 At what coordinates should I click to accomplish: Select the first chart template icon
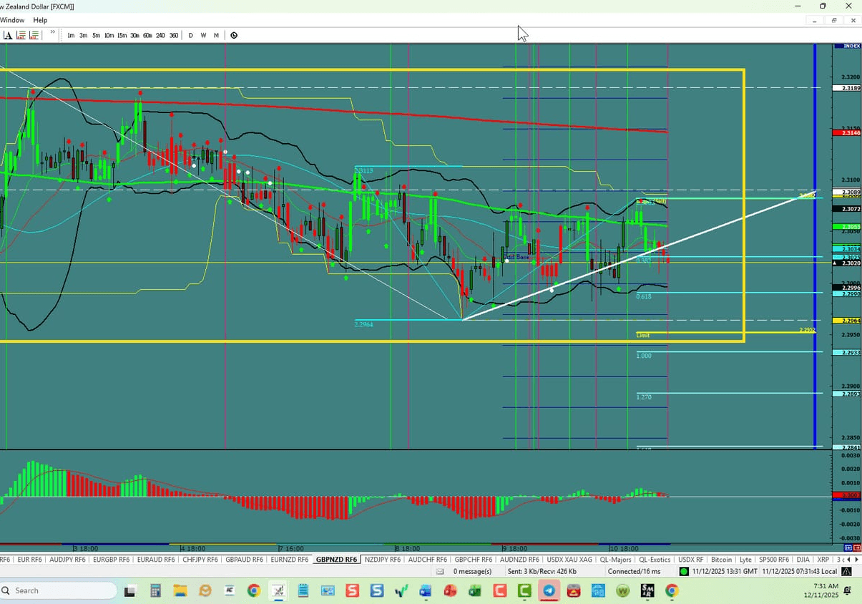[21, 34]
